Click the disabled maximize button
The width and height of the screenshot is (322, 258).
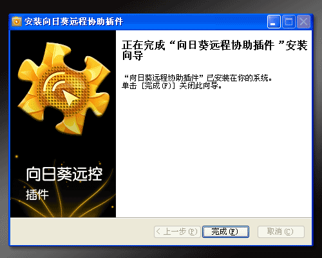click(x=289, y=22)
